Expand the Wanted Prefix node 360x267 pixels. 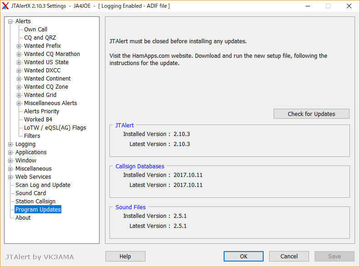(19, 46)
